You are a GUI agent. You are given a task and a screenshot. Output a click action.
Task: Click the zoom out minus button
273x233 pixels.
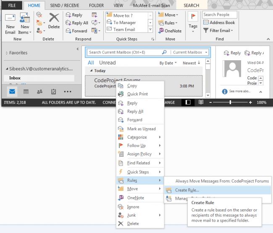point(210,102)
